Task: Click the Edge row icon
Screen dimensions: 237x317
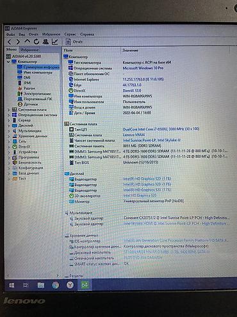Action: (71, 85)
